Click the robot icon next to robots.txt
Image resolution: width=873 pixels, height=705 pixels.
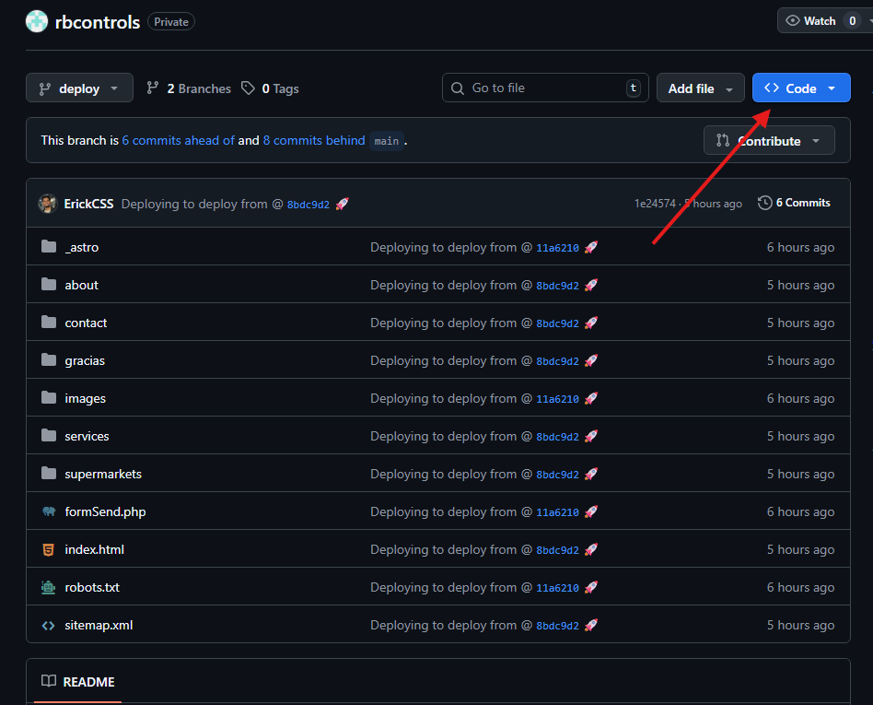[49, 587]
